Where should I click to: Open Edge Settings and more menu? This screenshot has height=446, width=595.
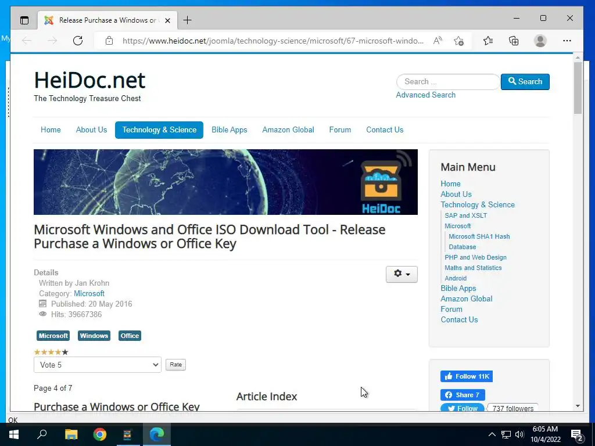(567, 41)
